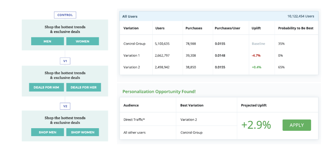Click the +2.9% projected uplift figure
Viewport: 329px width, 148px height.
256,125
